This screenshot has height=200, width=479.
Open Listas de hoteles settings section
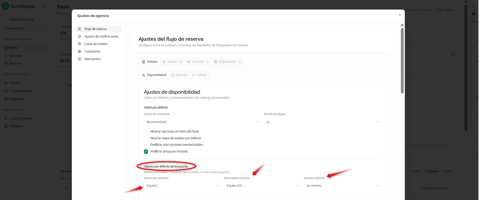click(x=98, y=44)
